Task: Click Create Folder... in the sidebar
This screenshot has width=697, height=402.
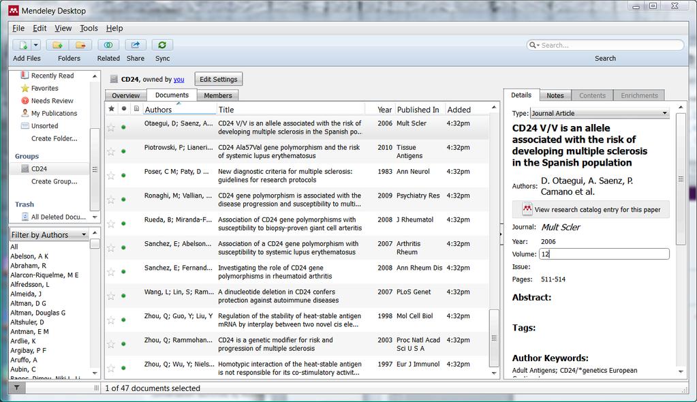Action: (55, 138)
